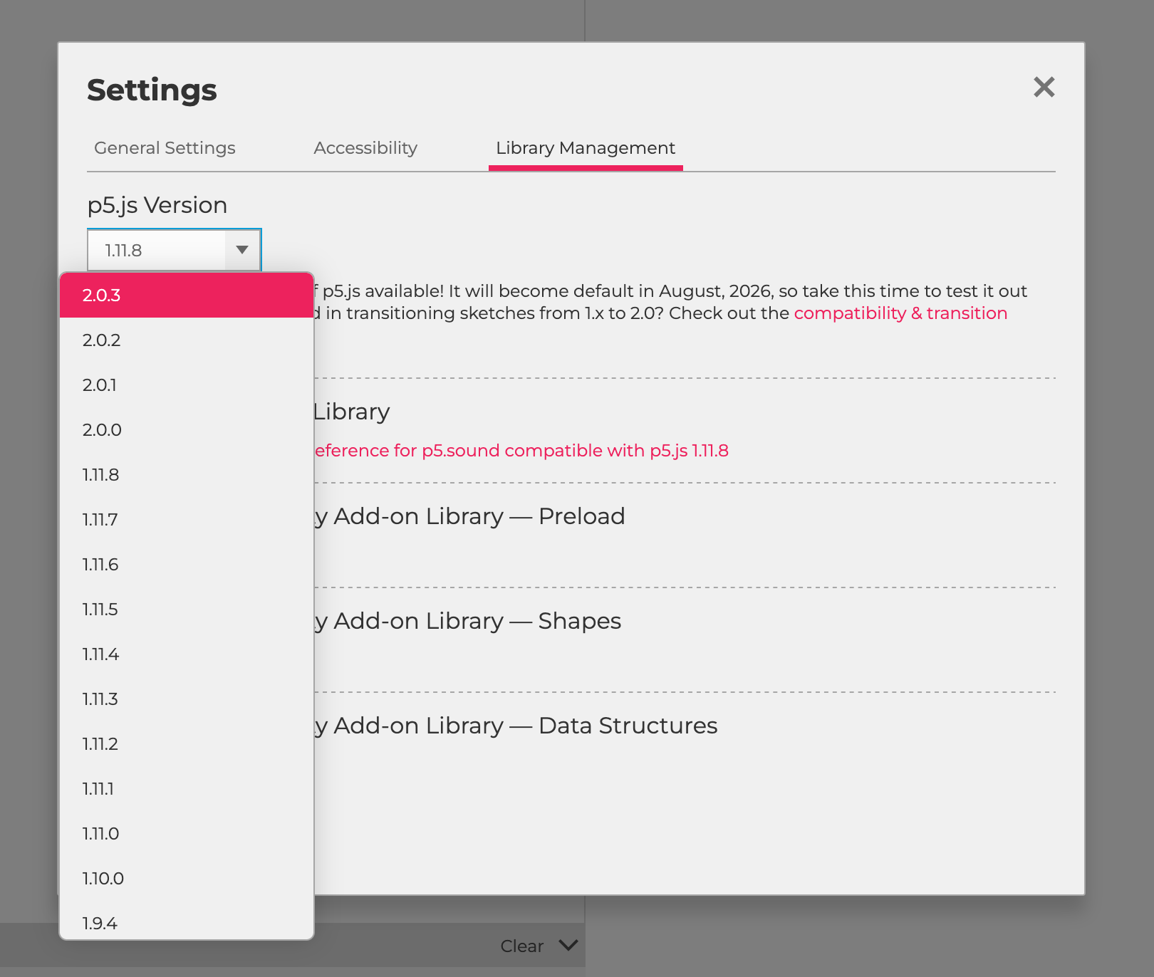Open the compatibility & transition link
Image resolution: width=1154 pixels, height=977 pixels.
pos(900,313)
